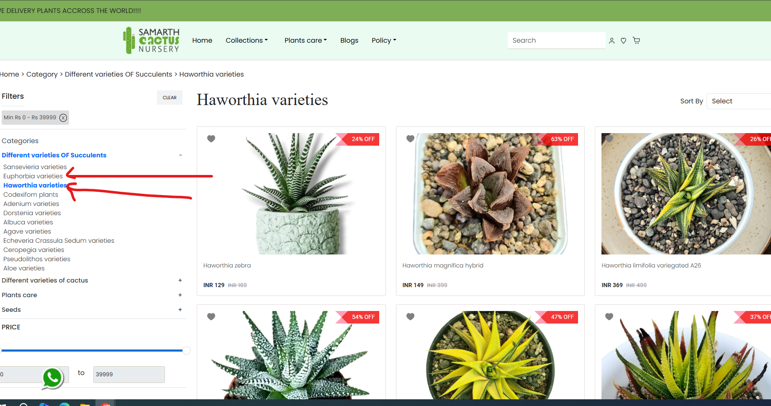Open the shopping cart icon
The image size is (771, 406).
click(x=636, y=41)
